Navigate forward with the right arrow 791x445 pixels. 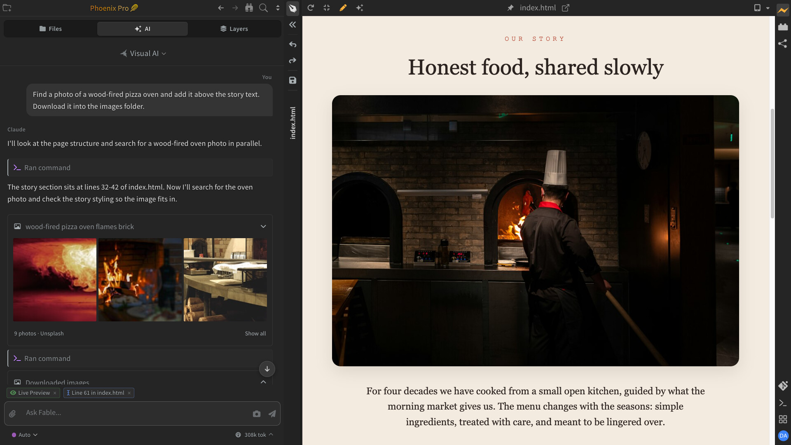coord(235,8)
